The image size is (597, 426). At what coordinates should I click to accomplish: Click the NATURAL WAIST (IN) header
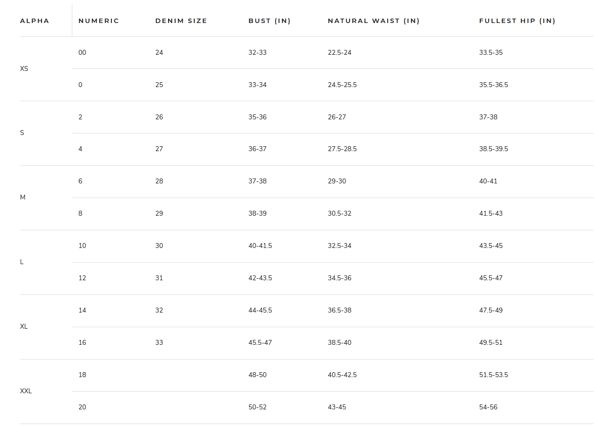pyautogui.click(x=374, y=21)
